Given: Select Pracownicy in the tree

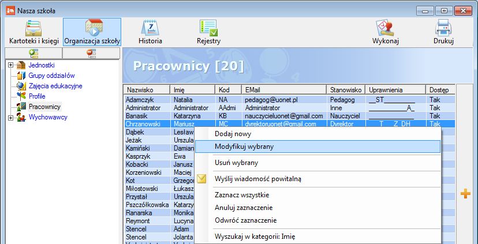Looking at the screenshot, I should [x=44, y=107].
